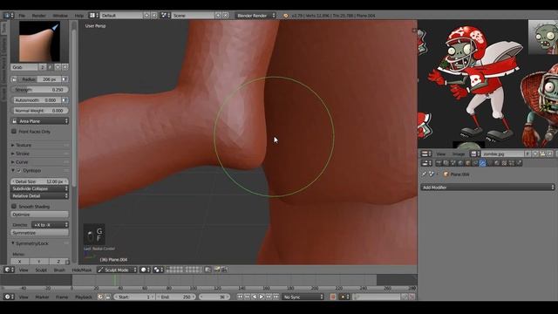Open the Window menu

pyautogui.click(x=60, y=16)
